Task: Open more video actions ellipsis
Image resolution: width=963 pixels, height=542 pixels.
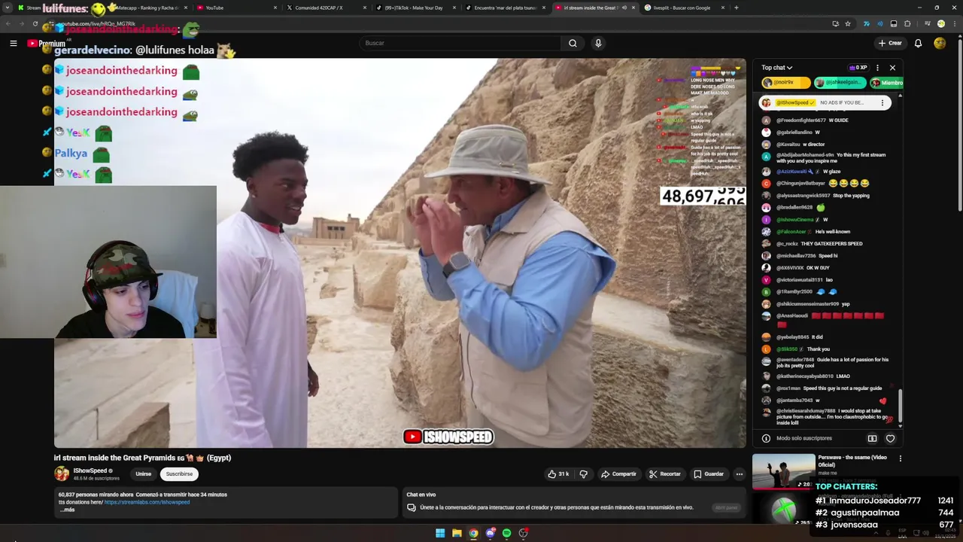Action: 740,474
